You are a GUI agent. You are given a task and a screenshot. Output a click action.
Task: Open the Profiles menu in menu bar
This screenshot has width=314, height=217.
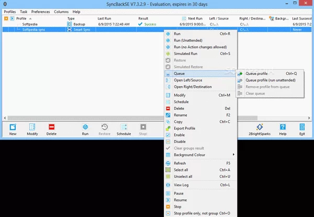[10, 12]
